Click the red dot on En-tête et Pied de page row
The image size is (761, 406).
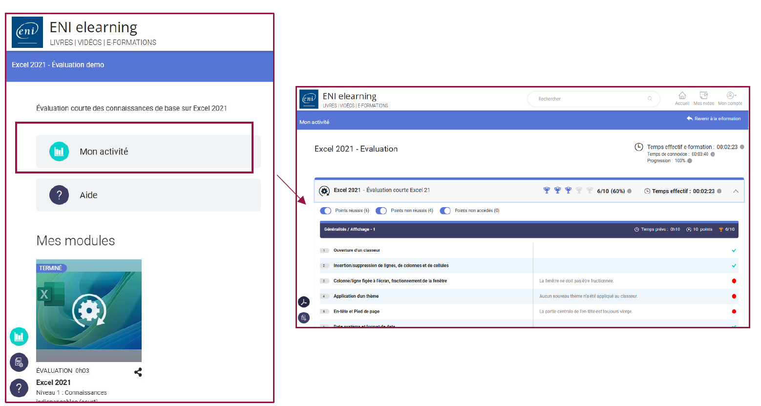tap(734, 312)
